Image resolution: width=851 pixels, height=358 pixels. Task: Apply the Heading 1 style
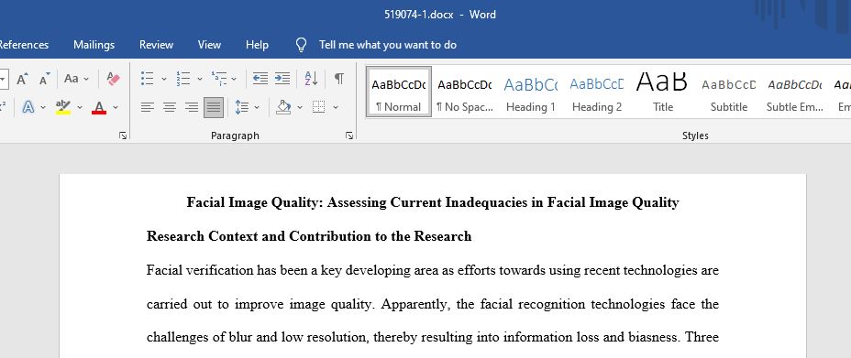tap(531, 92)
